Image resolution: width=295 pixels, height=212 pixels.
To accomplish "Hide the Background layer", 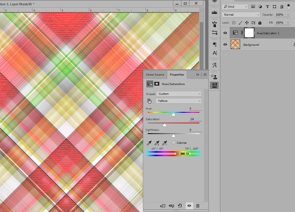I will pyautogui.click(x=225, y=45).
